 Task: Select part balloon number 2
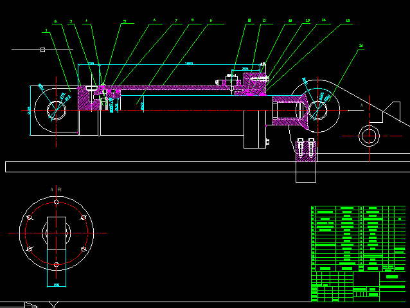[x=55, y=22]
